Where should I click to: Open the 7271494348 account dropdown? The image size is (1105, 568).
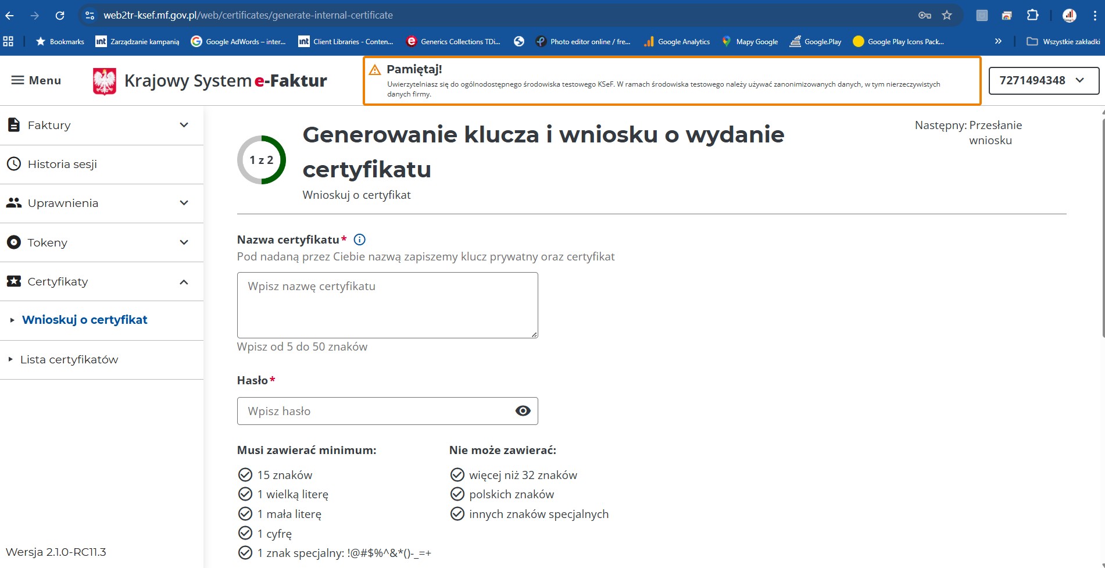(x=1043, y=81)
